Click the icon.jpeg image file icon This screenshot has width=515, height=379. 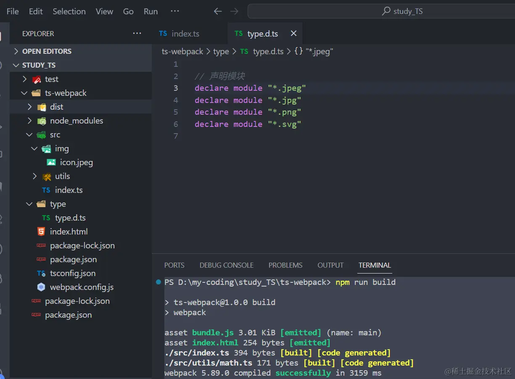click(x=51, y=162)
